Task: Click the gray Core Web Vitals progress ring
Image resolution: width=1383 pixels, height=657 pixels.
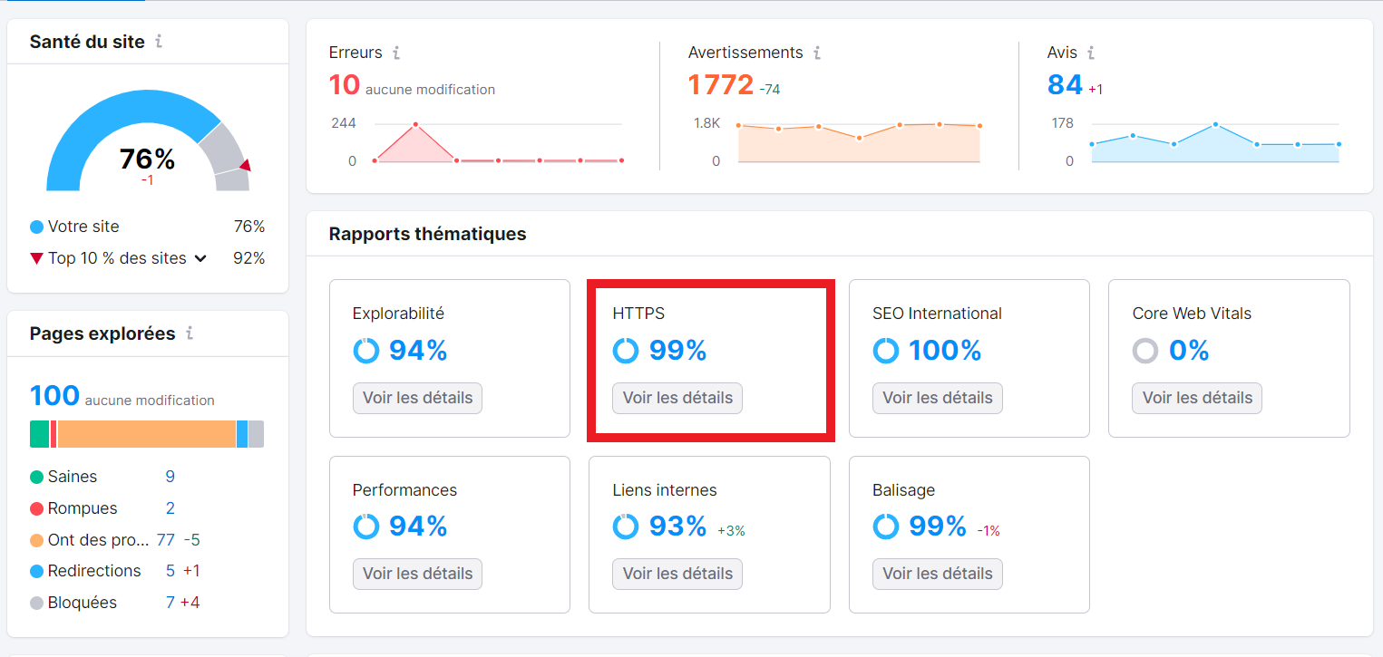Action: [x=1145, y=351]
